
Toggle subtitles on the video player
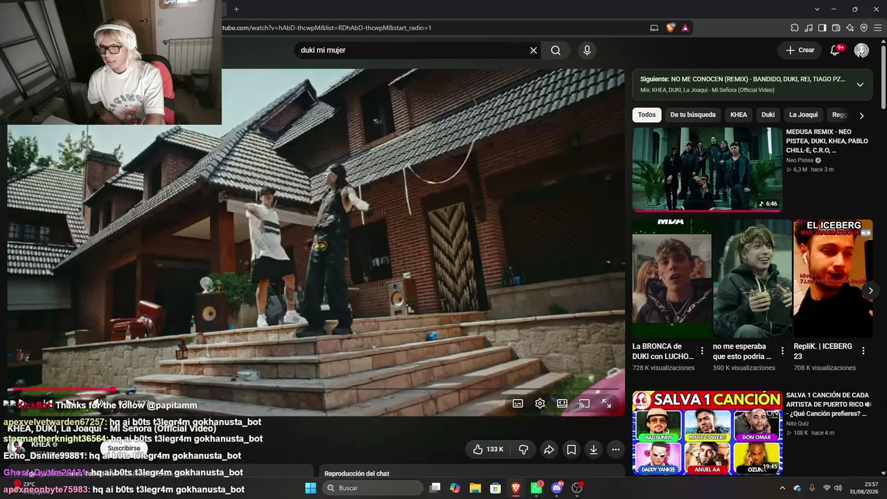coord(518,403)
